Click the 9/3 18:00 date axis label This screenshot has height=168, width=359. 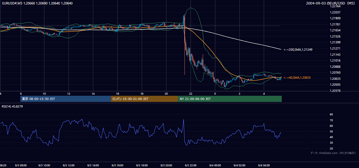(x=142, y=165)
